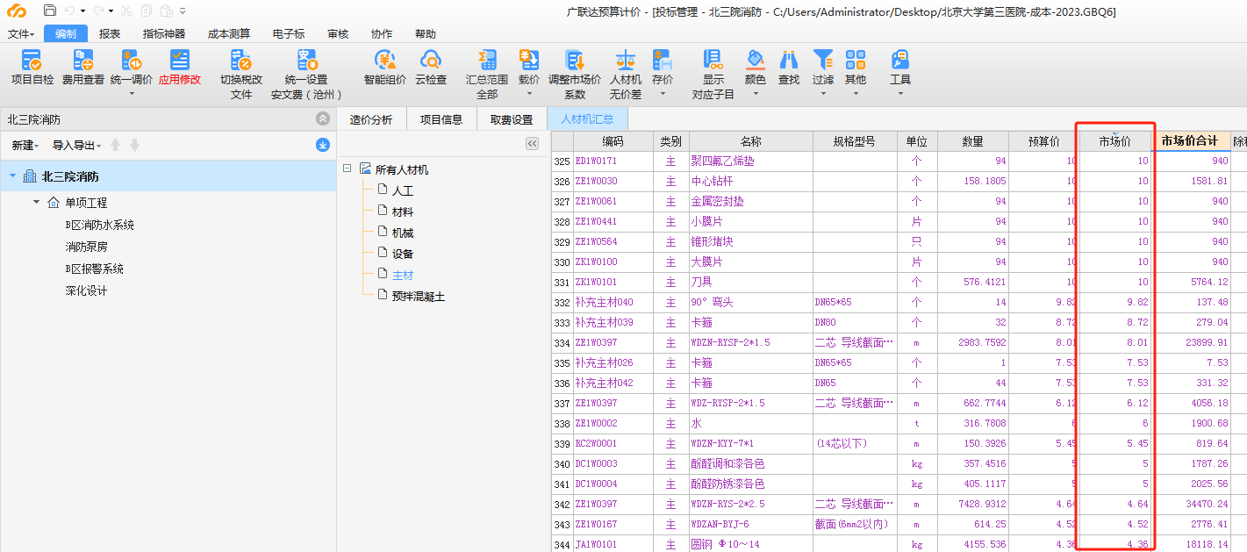Click 人材机无价差 icon
1247x552 pixels.
626,60
